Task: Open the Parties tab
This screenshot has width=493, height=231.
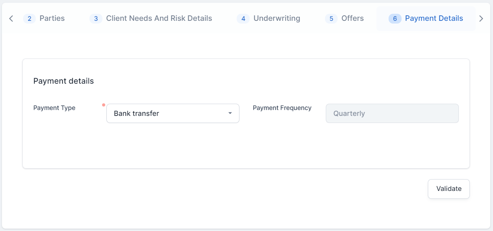Action: pos(52,18)
